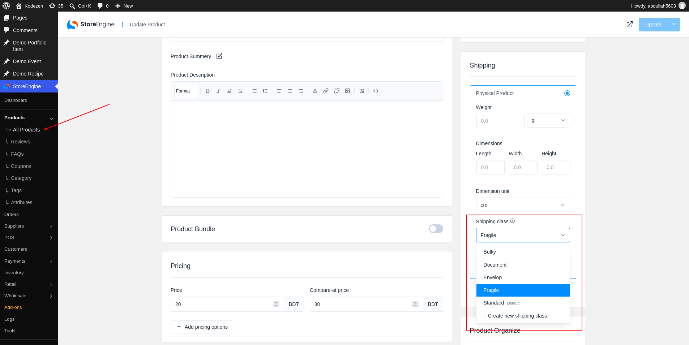689x345 pixels.
Task: Align description text left
Action: tap(279, 91)
